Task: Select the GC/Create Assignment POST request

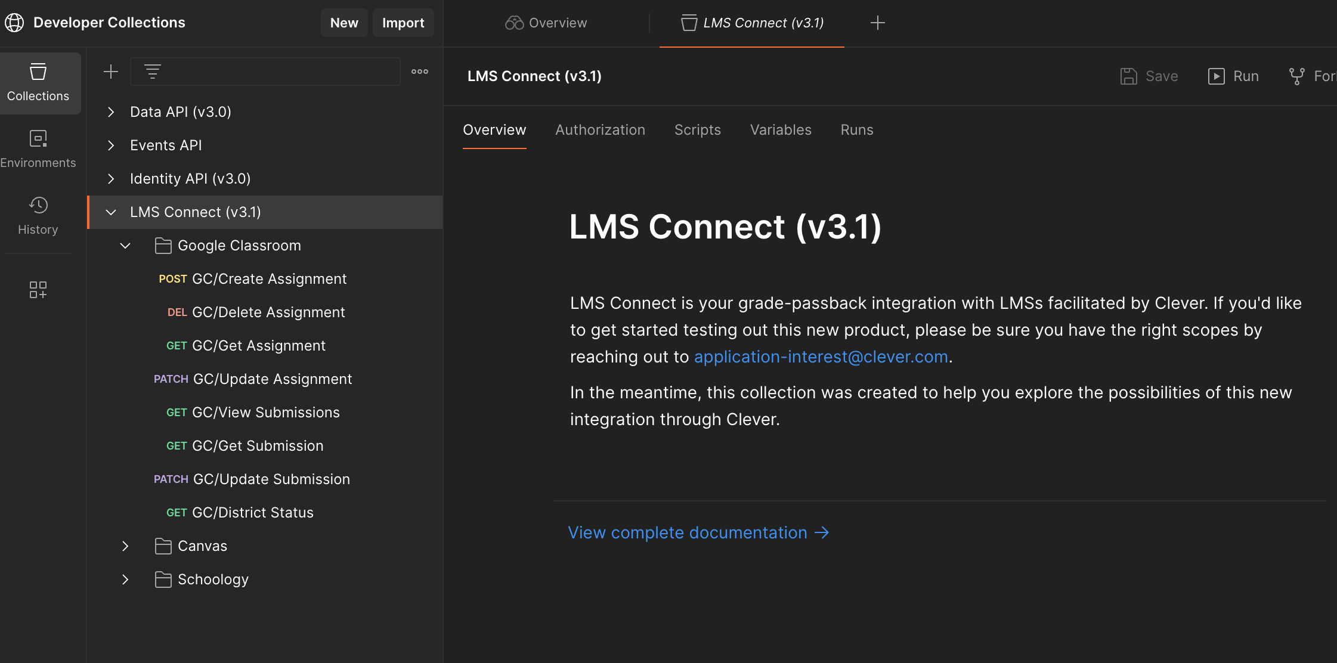Action: pyautogui.click(x=268, y=279)
